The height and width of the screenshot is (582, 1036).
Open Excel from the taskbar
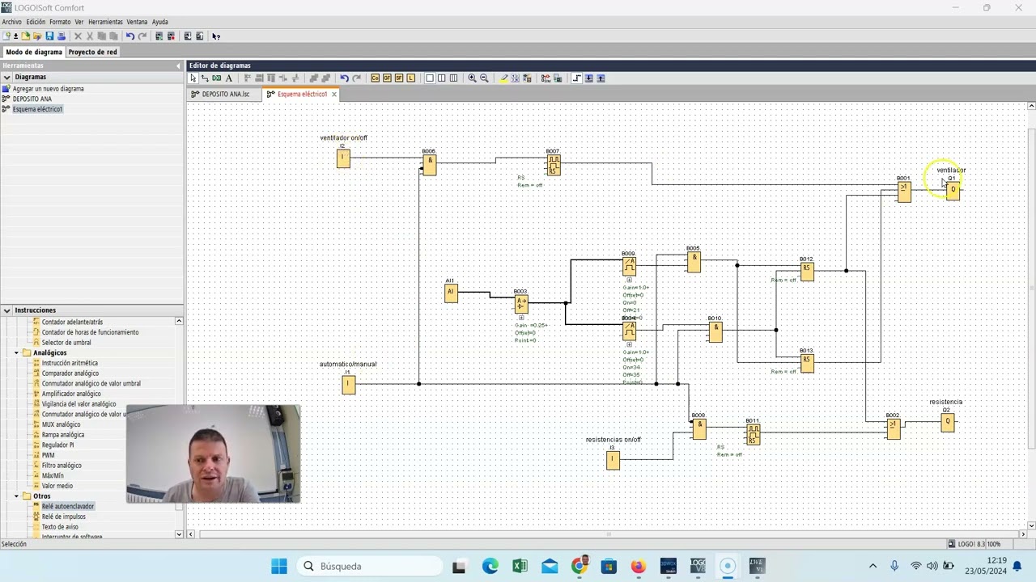coord(520,566)
